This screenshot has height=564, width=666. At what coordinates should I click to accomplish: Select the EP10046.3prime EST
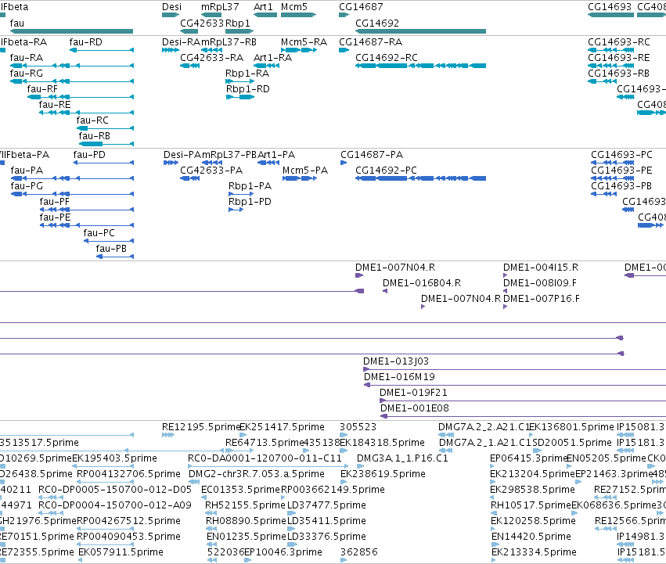(247, 560)
